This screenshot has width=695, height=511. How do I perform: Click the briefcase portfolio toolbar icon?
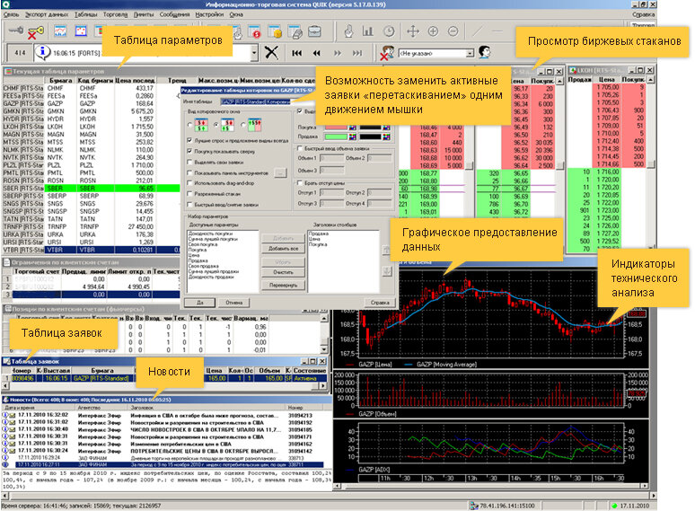(314, 31)
